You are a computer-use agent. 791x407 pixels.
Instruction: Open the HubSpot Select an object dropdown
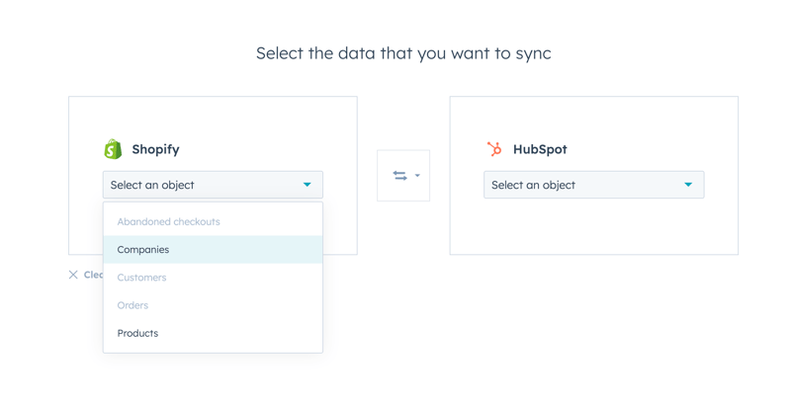pyautogui.click(x=594, y=185)
